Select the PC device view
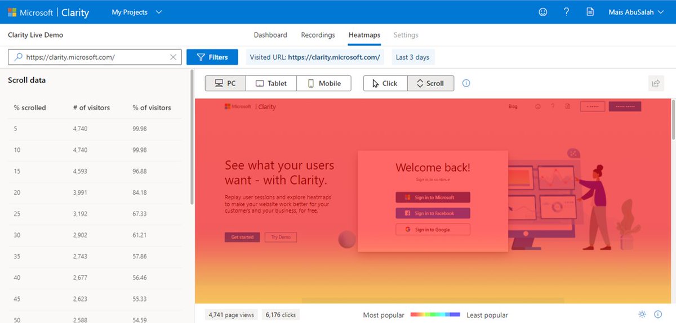Viewport: 676px width, 323px height. point(225,83)
